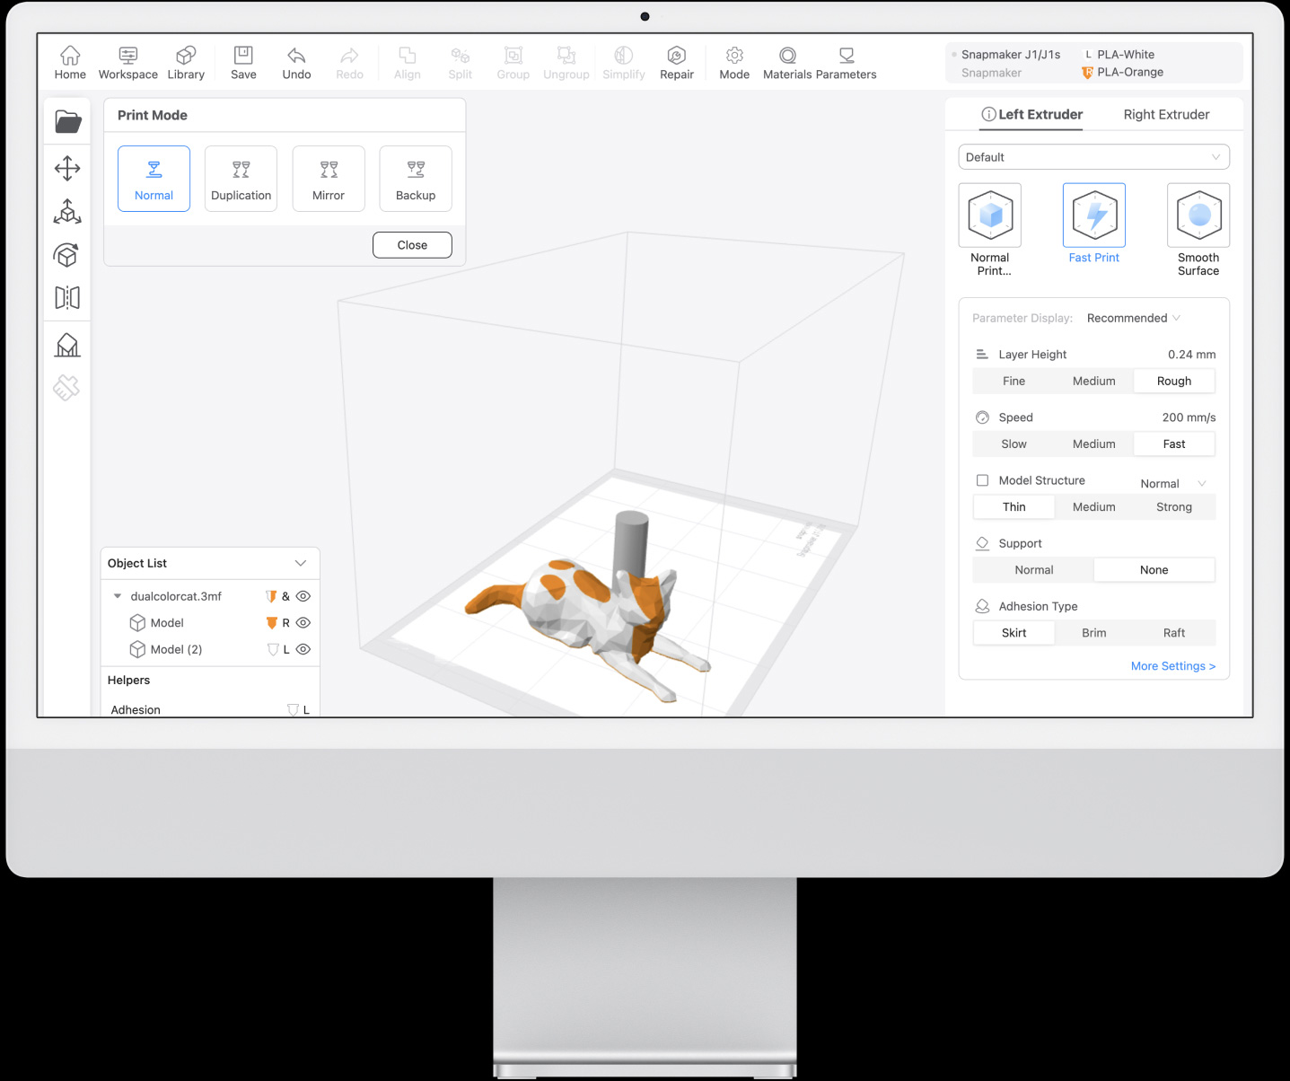The height and width of the screenshot is (1081, 1290).
Task: Set Support to None
Action: 1154,570
